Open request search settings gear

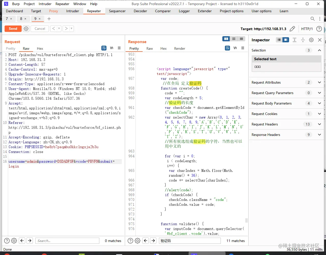pos(14,240)
